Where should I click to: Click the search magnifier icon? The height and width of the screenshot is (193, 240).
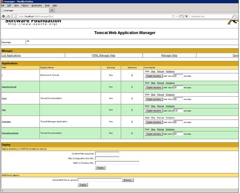point(233,16)
